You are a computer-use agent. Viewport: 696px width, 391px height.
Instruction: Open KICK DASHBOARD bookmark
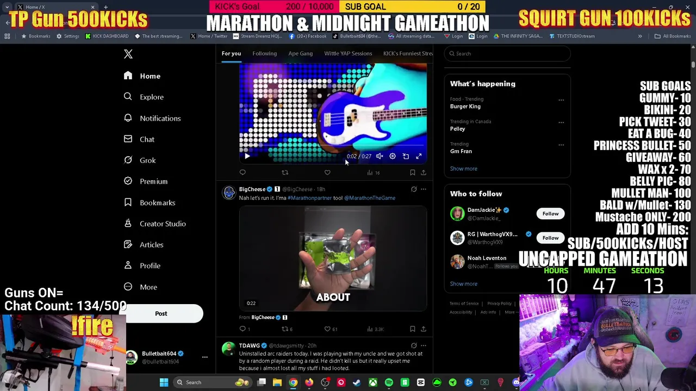pyautogui.click(x=107, y=36)
